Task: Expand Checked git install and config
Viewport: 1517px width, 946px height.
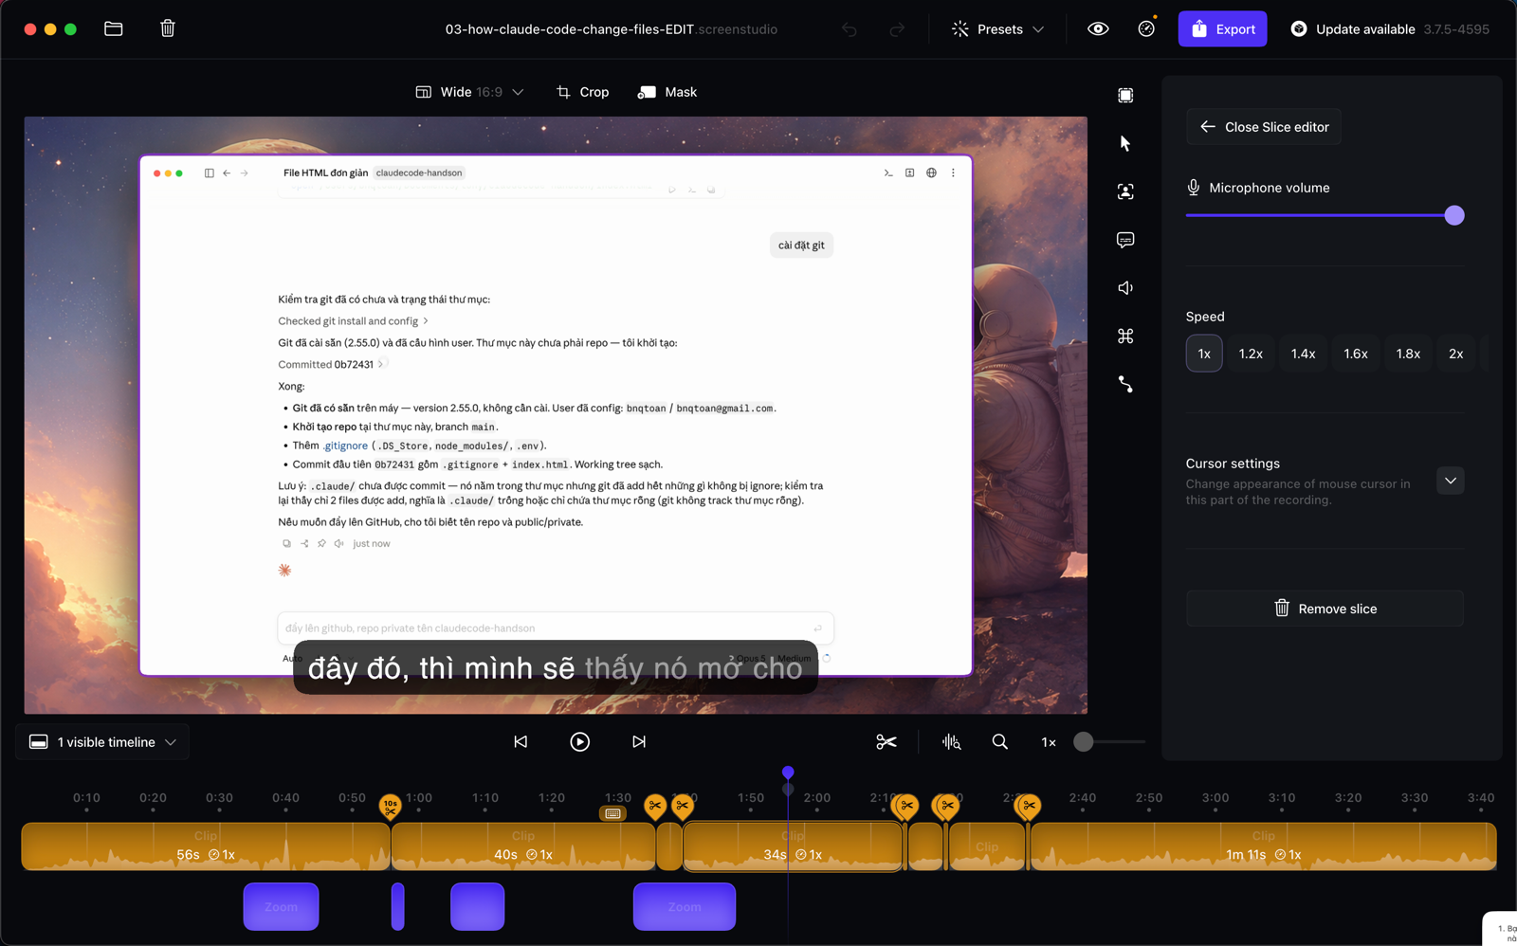Action: [x=353, y=321]
